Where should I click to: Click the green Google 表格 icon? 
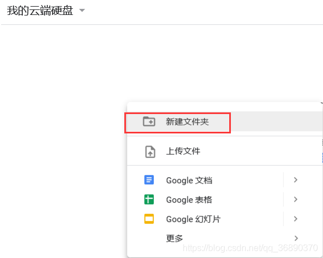coord(149,199)
